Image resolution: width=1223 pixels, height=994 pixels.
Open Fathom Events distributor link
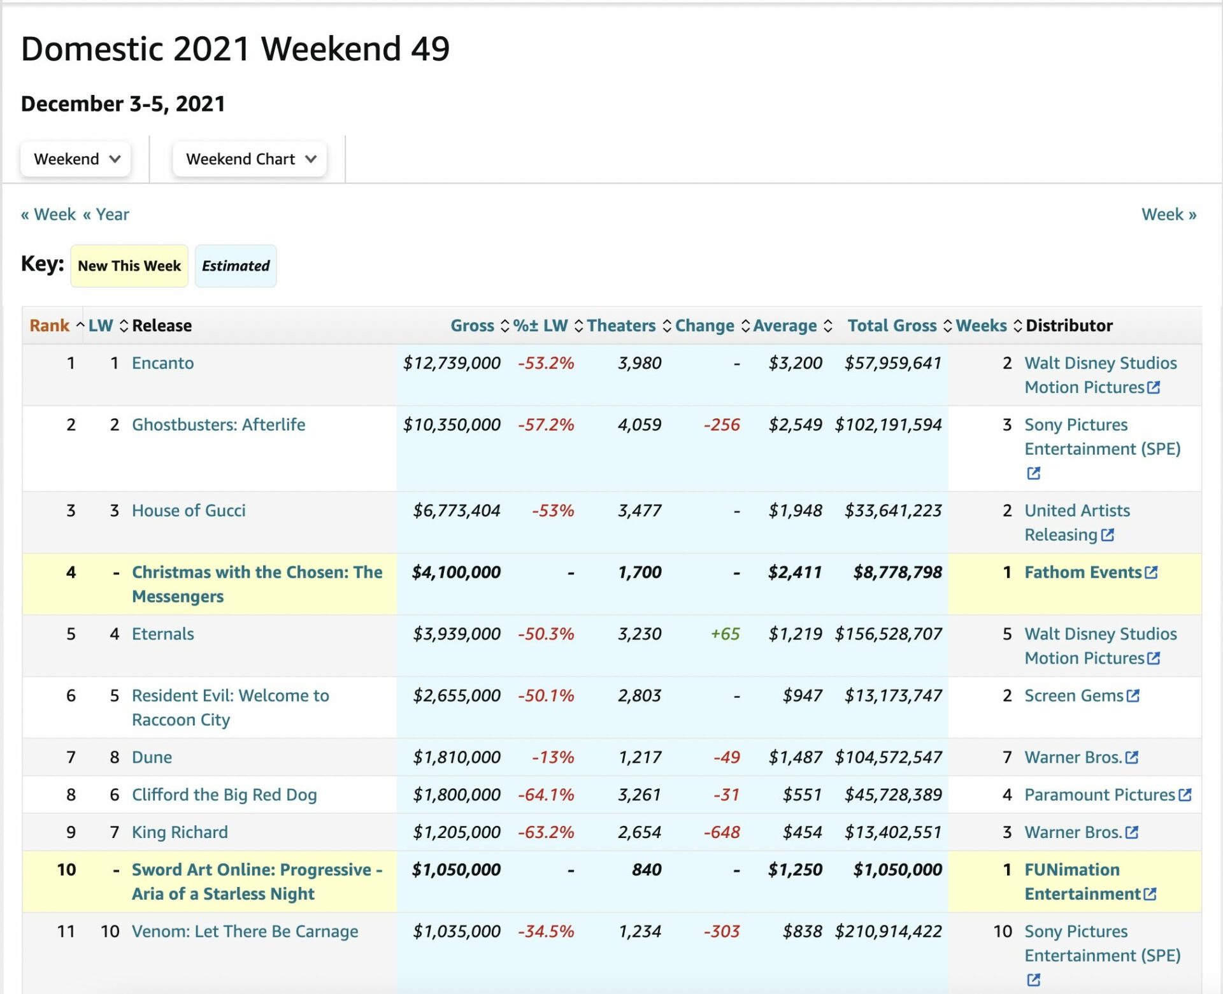[x=1083, y=572]
